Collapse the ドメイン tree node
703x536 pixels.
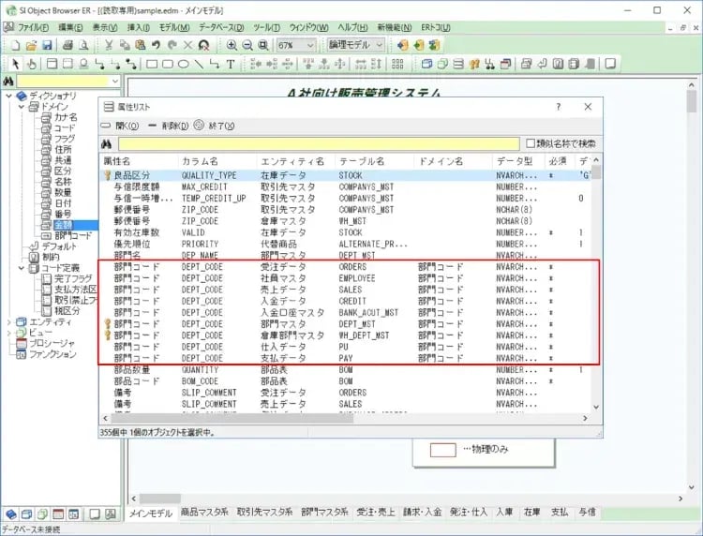click(21, 107)
